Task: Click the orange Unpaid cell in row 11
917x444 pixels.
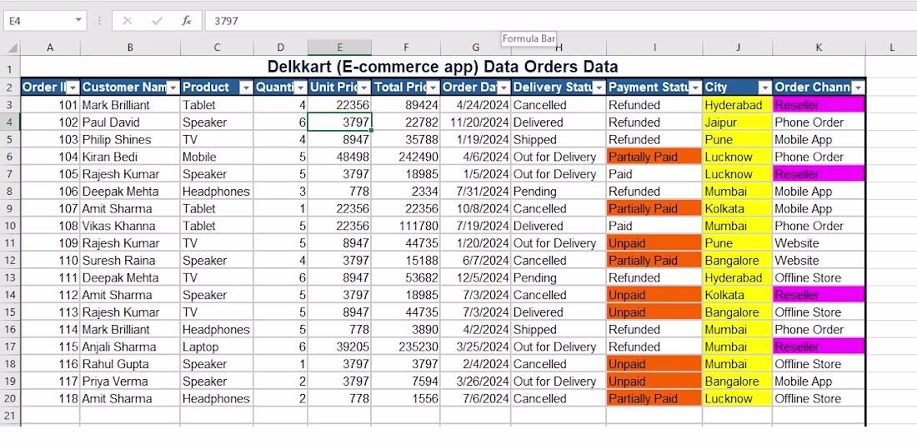Action: point(654,243)
